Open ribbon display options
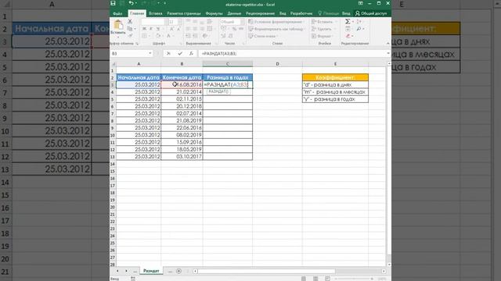The image size is (501, 281). (x=360, y=3)
